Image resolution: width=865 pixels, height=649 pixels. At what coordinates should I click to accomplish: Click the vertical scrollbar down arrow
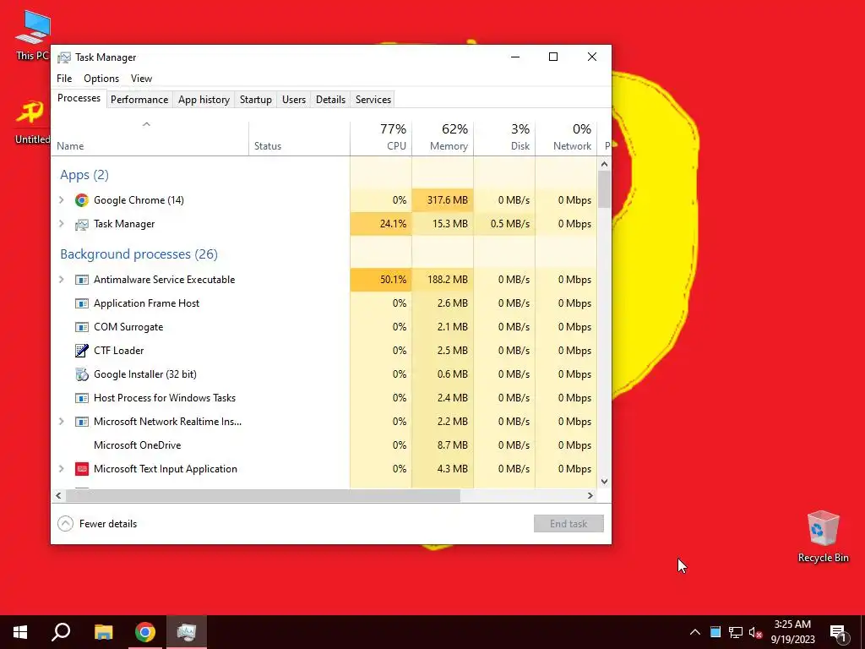(x=604, y=481)
